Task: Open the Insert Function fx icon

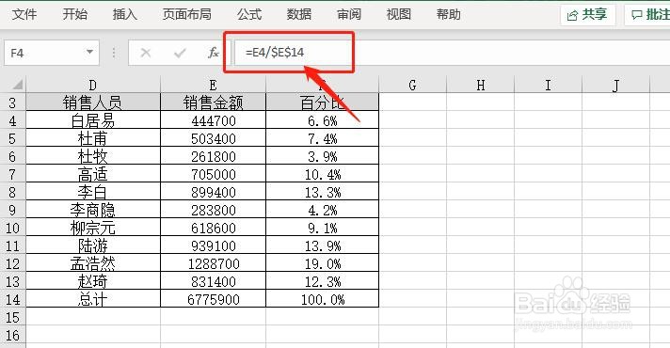Action: pos(214,53)
